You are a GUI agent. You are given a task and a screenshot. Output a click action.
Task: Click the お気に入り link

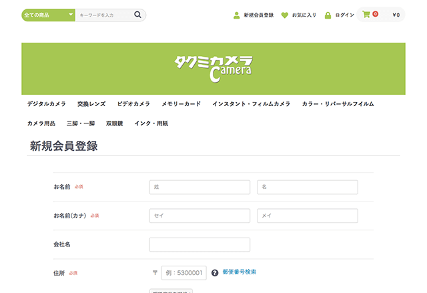[304, 15]
